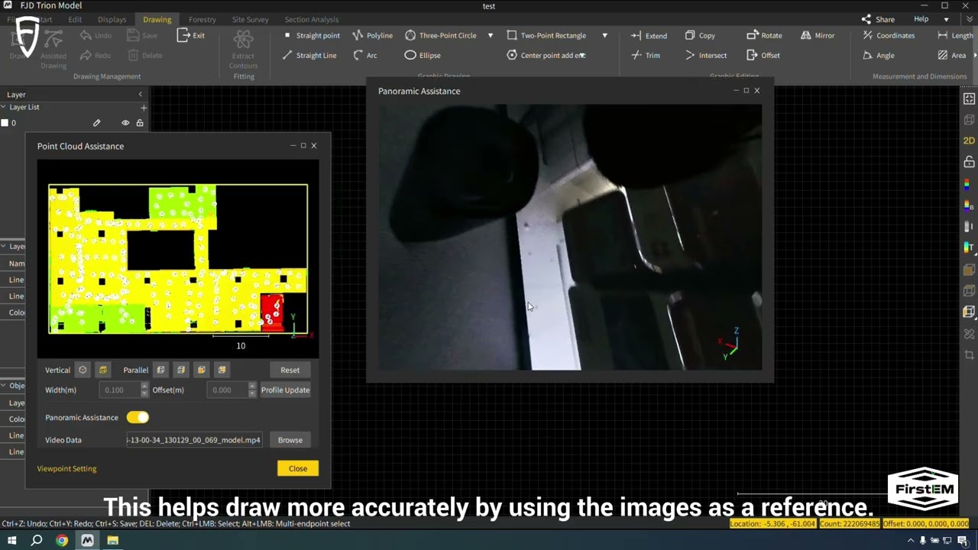This screenshot has width=978, height=550.
Task: Expand the Three-Point Circle dropdown arrow
Action: tap(491, 35)
